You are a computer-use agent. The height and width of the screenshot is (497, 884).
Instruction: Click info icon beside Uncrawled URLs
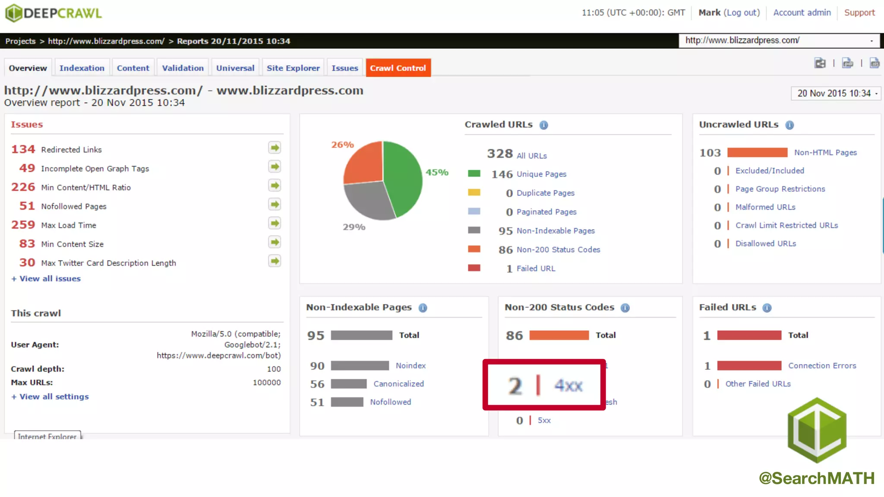pyautogui.click(x=789, y=125)
